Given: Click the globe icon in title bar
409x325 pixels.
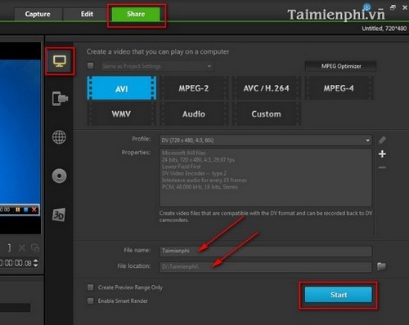Looking at the screenshot, I should click(x=366, y=7).
